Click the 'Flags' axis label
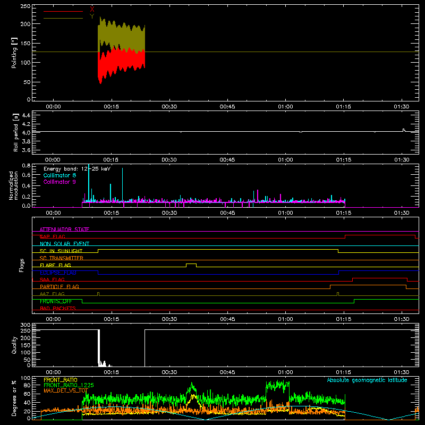 [x=21, y=265]
